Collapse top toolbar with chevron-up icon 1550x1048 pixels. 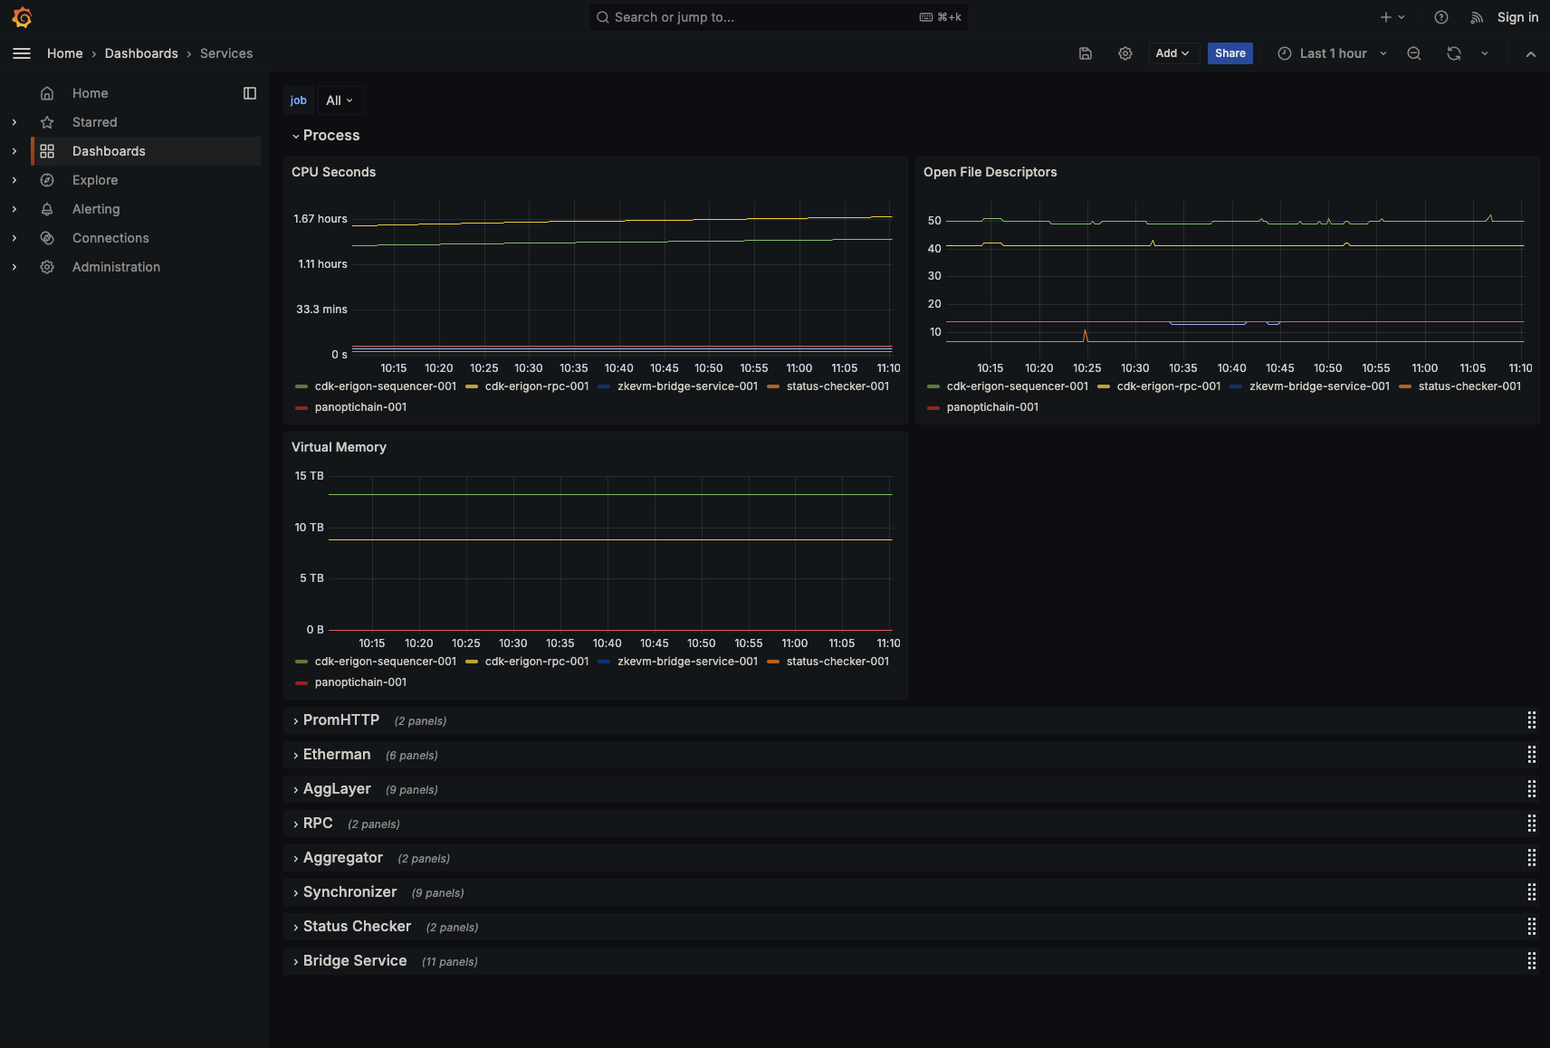[x=1531, y=53]
